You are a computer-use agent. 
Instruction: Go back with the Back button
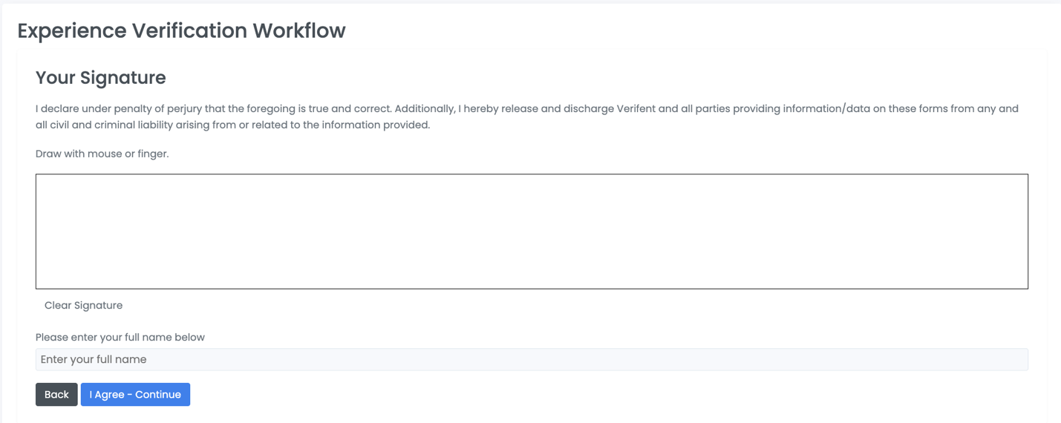pyautogui.click(x=56, y=395)
